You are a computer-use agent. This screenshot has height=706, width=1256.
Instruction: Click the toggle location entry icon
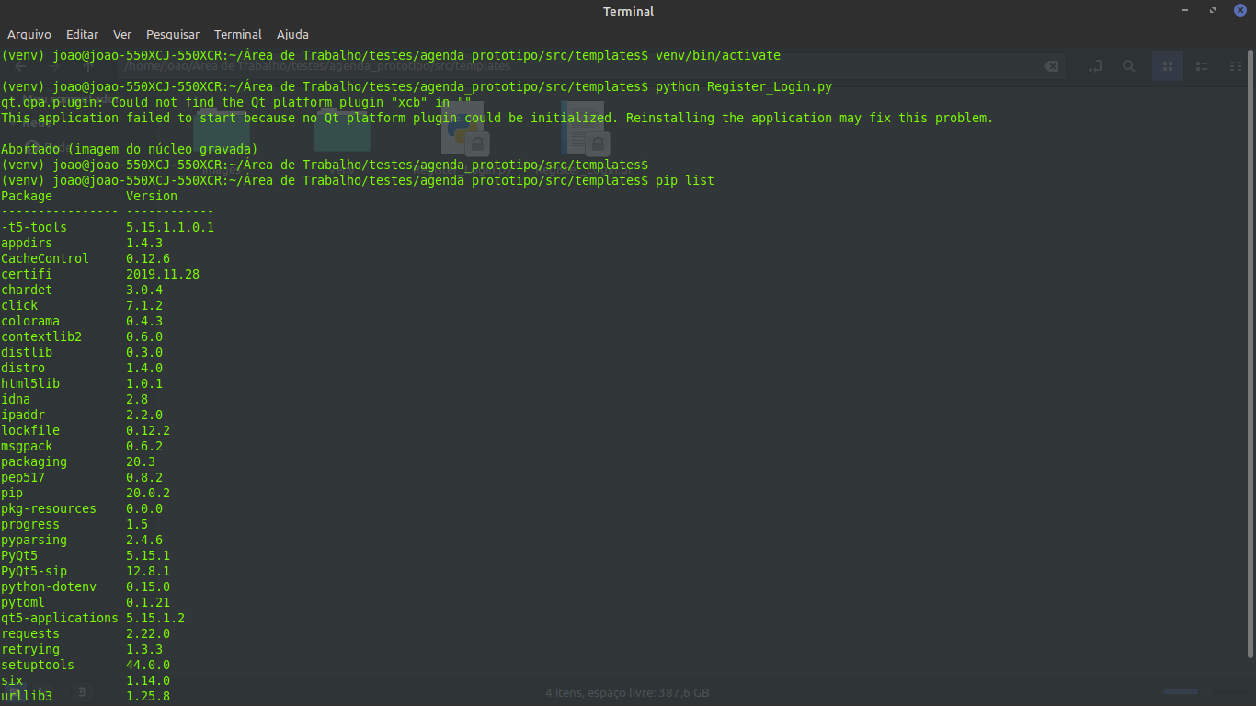point(1094,66)
